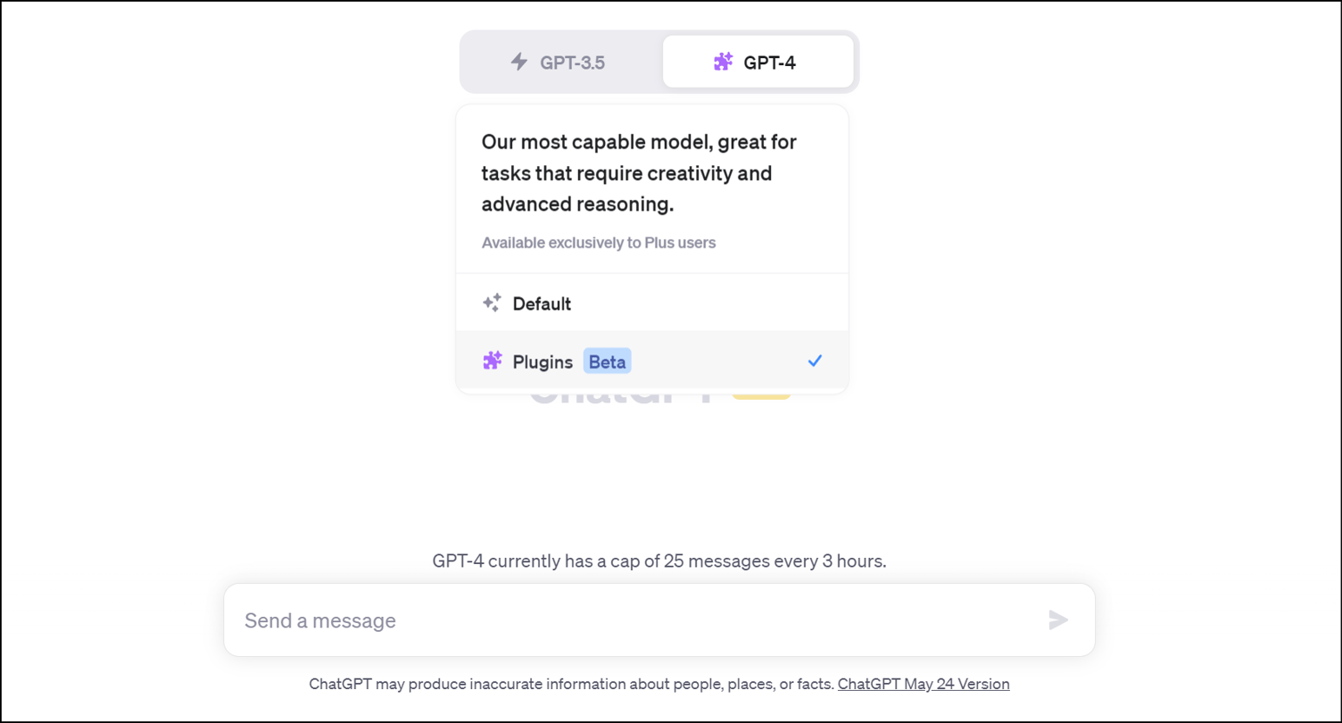Click the Available exclusively to Plus users text

tap(598, 242)
